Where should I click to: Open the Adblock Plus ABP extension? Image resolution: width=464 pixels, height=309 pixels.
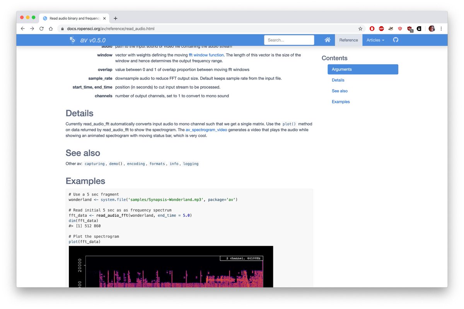381,29
